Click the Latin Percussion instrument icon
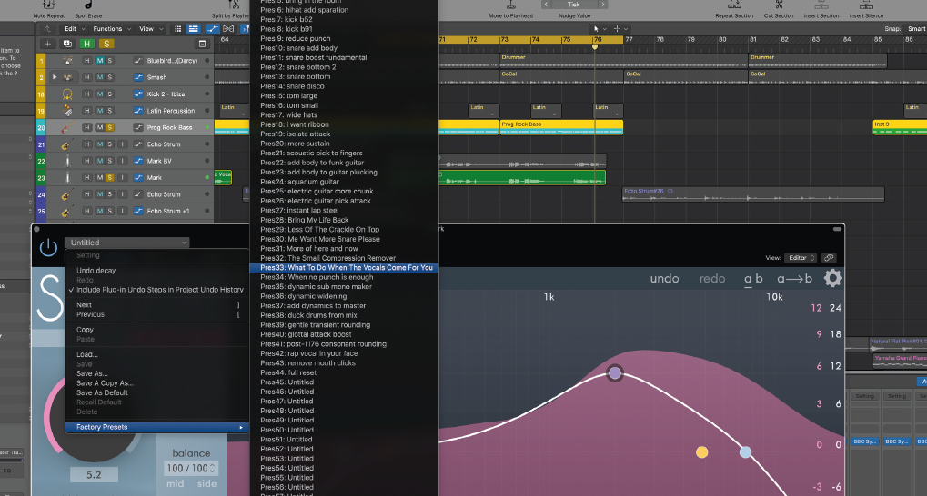Screen dimensions: 927x496 [67, 111]
